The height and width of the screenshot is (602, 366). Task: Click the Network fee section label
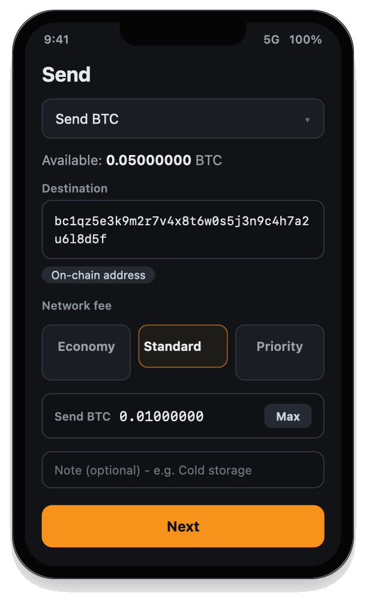pyautogui.click(x=77, y=306)
